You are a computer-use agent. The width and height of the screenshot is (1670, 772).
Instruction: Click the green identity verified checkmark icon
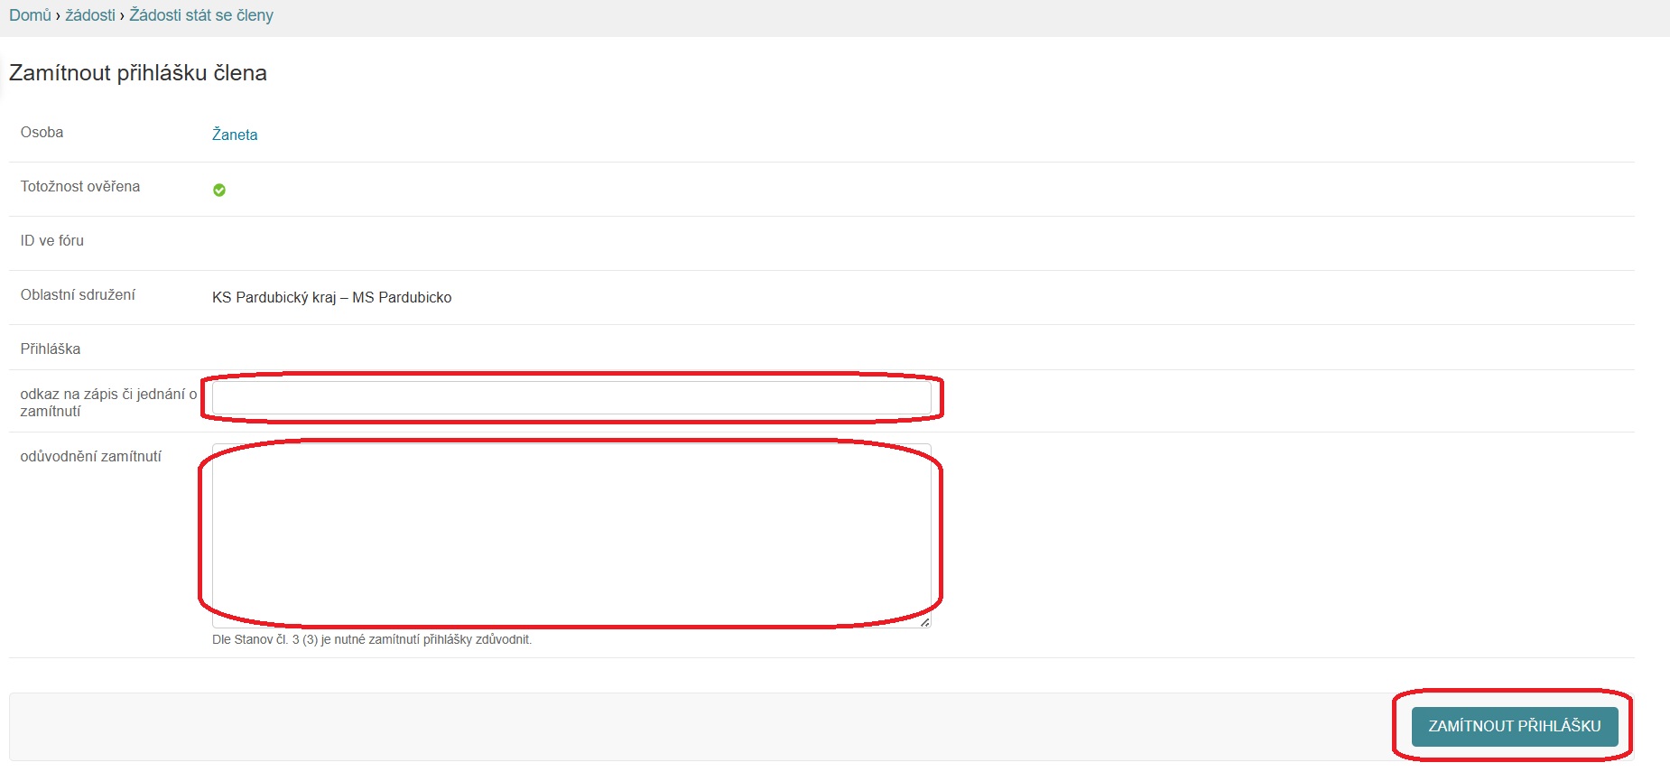pyautogui.click(x=219, y=190)
